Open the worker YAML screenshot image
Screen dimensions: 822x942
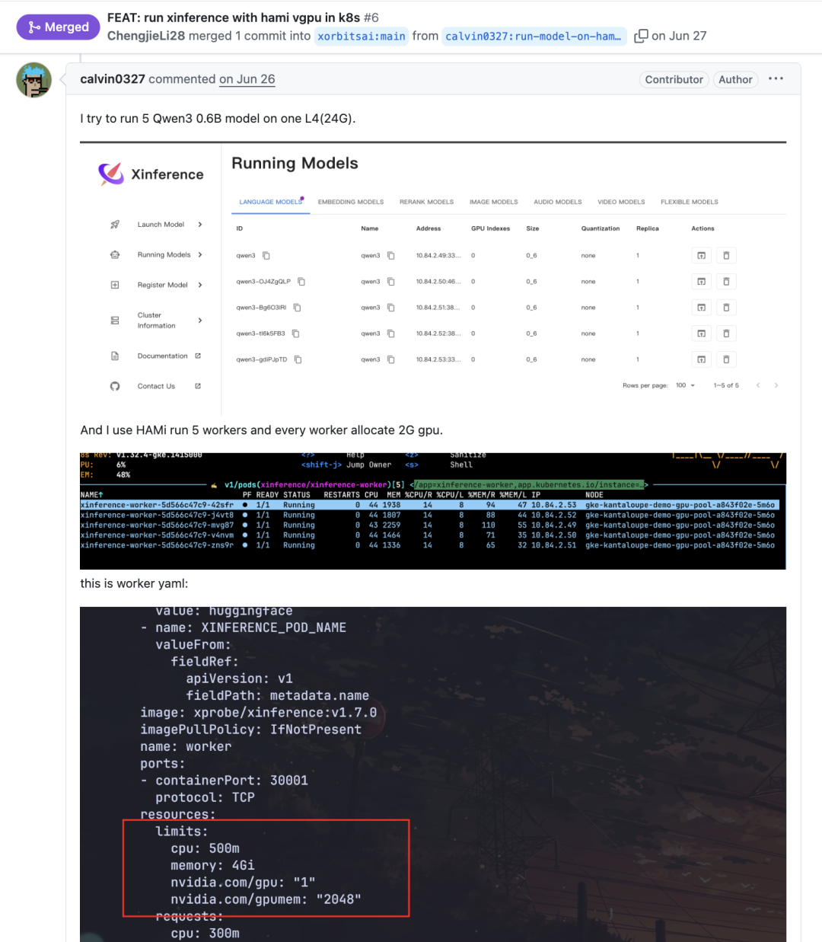(x=432, y=774)
